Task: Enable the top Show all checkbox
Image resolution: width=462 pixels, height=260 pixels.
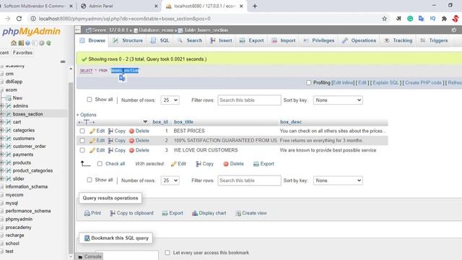Action: coord(90,100)
